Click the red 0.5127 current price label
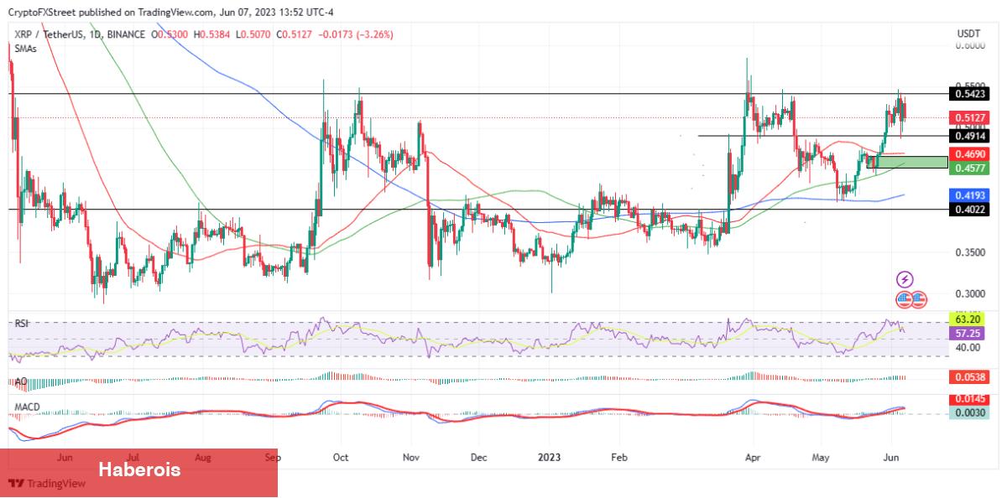This screenshot has width=1007, height=498. pos(970,118)
